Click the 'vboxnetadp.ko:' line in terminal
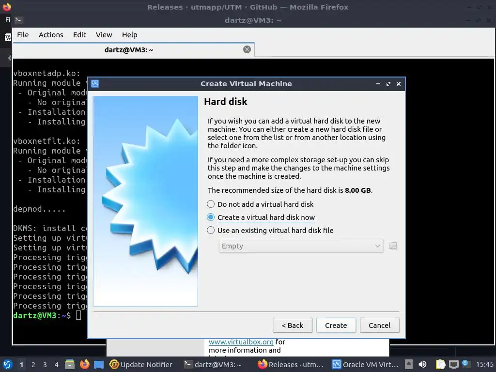The height and width of the screenshot is (372, 496). (x=46, y=74)
